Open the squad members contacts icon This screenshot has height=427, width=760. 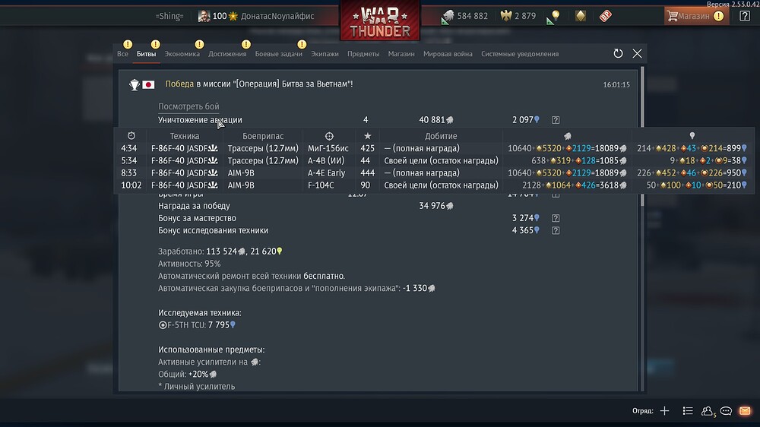click(x=708, y=411)
